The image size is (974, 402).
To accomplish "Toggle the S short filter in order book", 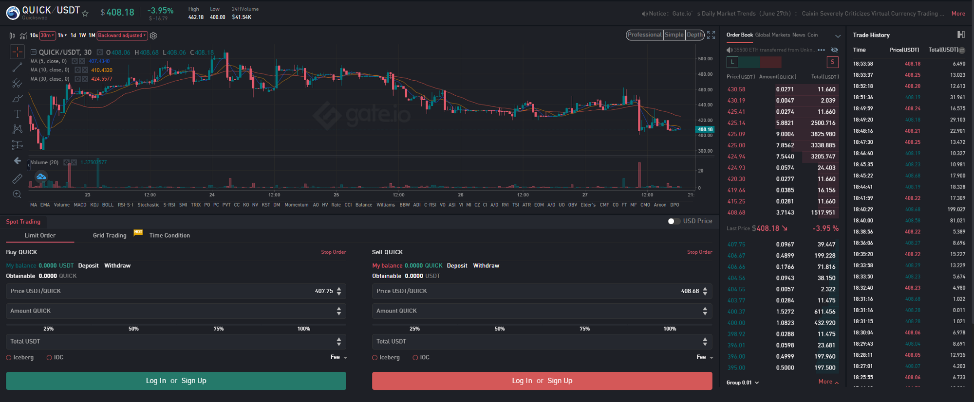I will coord(833,62).
